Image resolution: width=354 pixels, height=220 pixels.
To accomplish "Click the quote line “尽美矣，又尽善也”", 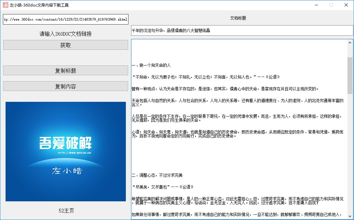I will pos(162,187).
